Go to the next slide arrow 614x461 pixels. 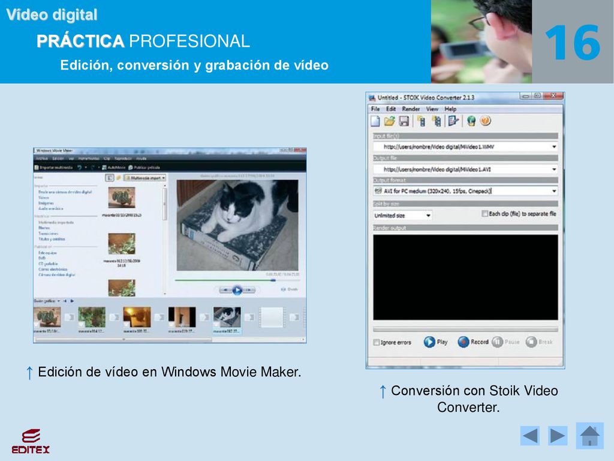pyautogui.click(x=558, y=436)
